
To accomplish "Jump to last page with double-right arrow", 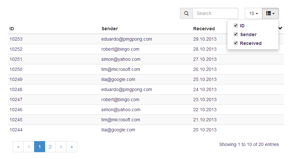I will [x=72, y=147].
